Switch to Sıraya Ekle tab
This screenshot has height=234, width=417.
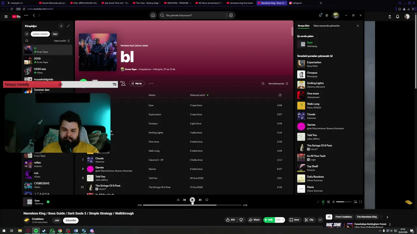coord(303,26)
